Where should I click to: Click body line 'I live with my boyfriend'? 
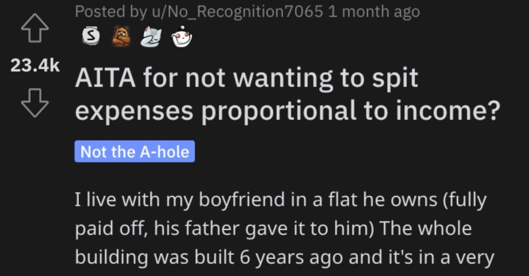tap(281, 200)
